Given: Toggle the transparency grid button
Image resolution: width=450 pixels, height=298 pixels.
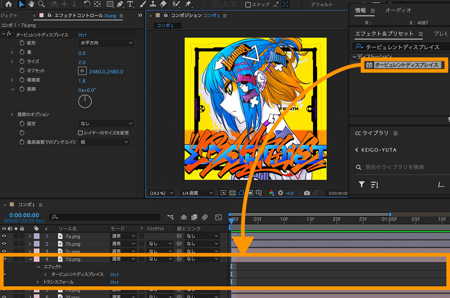Looking at the screenshot, I should click(x=232, y=193).
